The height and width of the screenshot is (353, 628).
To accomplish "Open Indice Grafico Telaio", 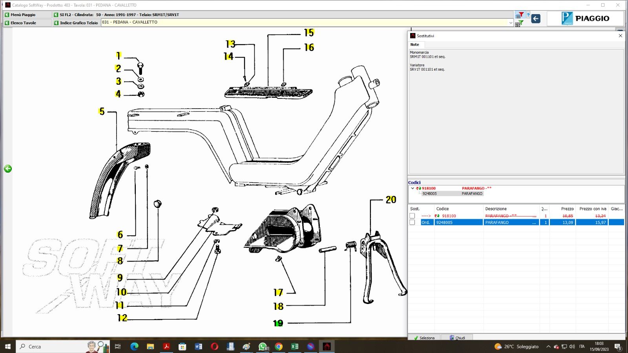I will pos(78,23).
